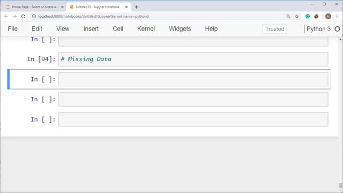Maximize the browser window
Screen dimensions: 343x193
tap(324, 4)
